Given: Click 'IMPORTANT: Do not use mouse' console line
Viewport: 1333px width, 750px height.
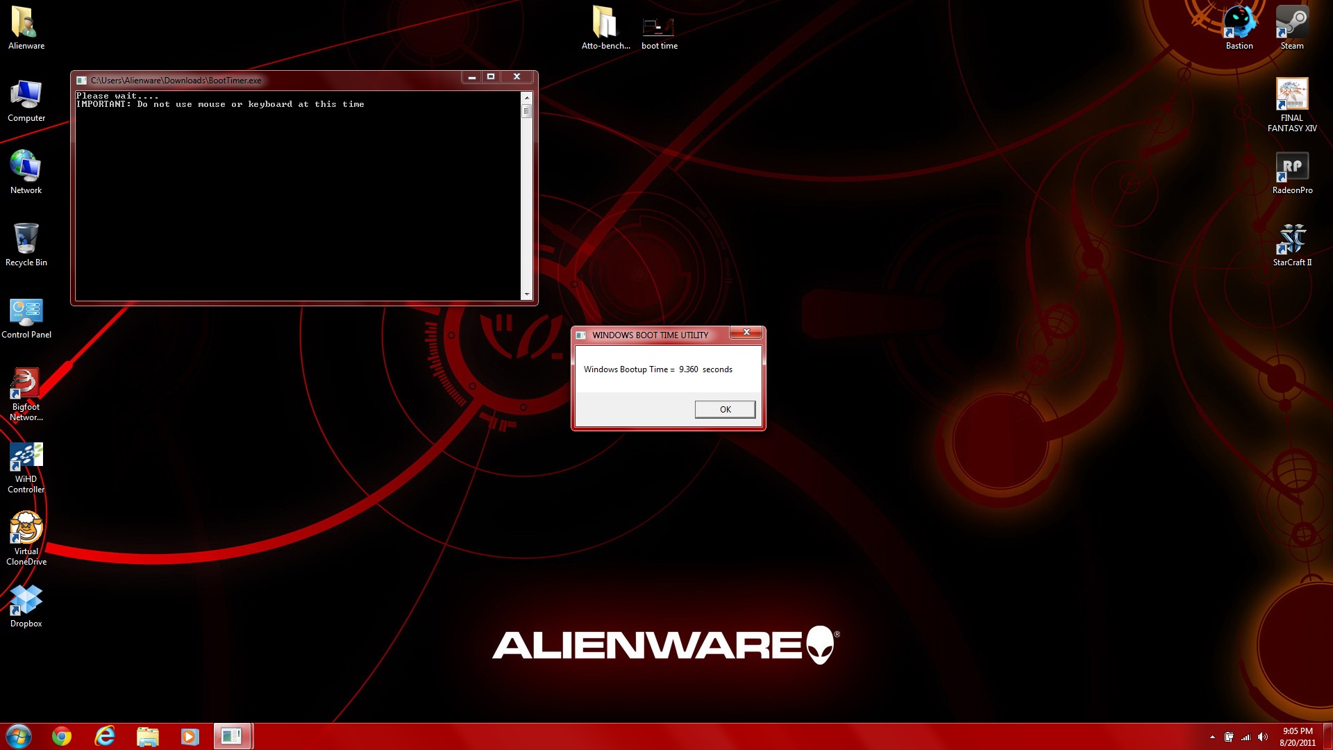Looking at the screenshot, I should [x=220, y=104].
